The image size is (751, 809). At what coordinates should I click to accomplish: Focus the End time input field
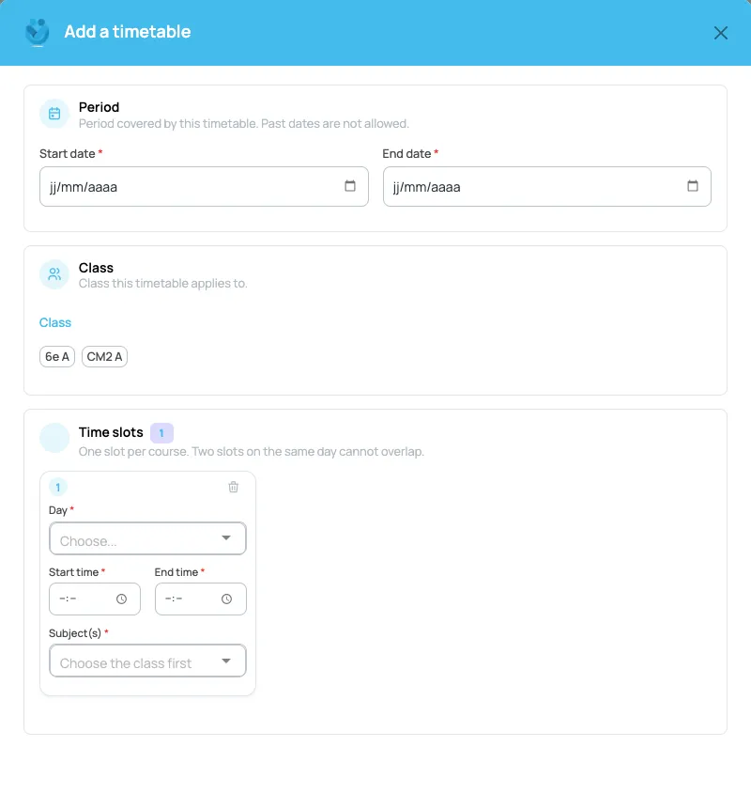[201, 599]
